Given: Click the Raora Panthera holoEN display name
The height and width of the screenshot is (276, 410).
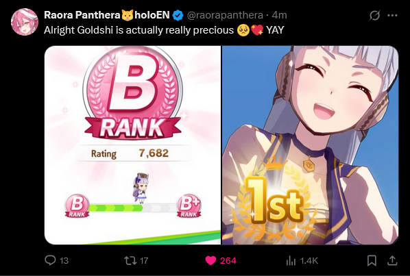Looking at the screenshot, I should coord(107,15).
